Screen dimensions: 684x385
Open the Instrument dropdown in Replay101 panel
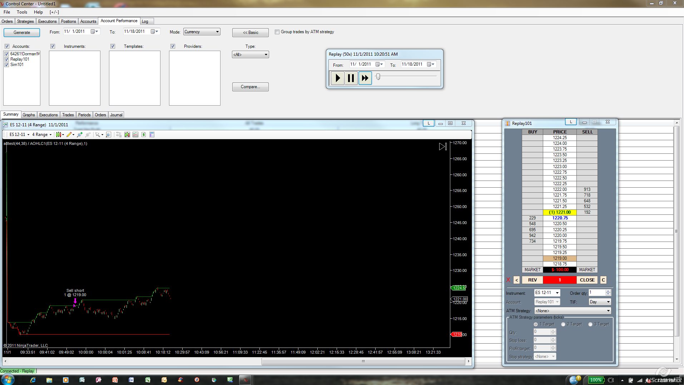[x=547, y=293]
